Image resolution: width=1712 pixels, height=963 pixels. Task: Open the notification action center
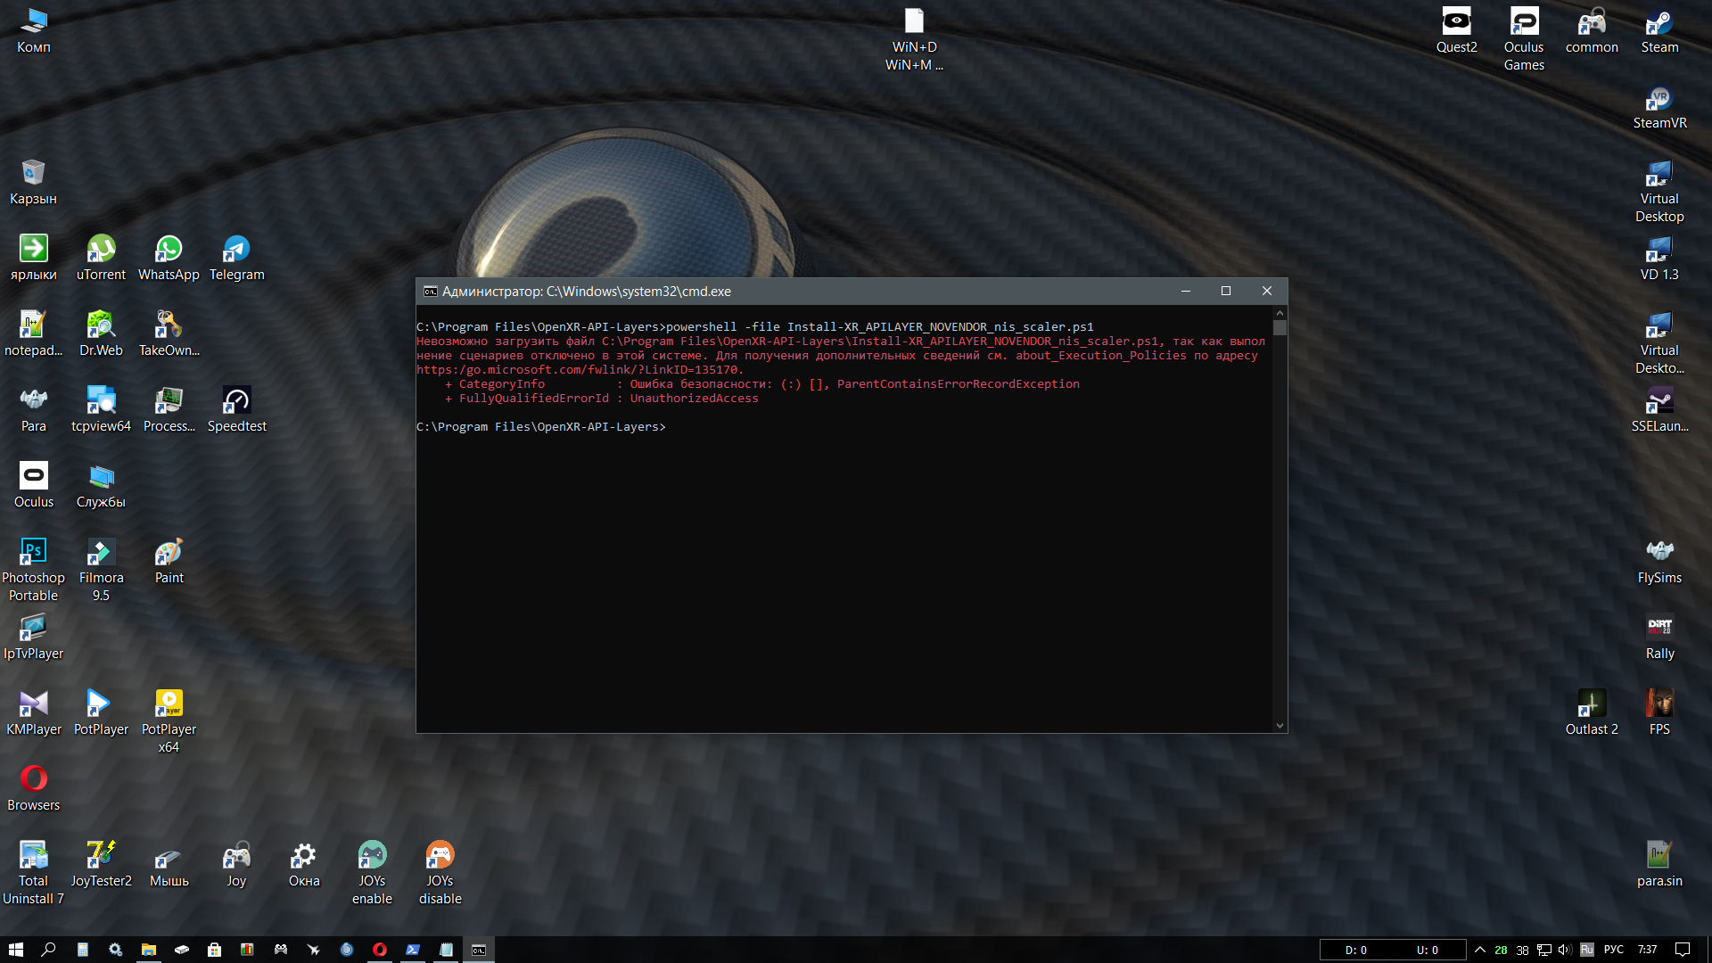pyautogui.click(x=1683, y=950)
